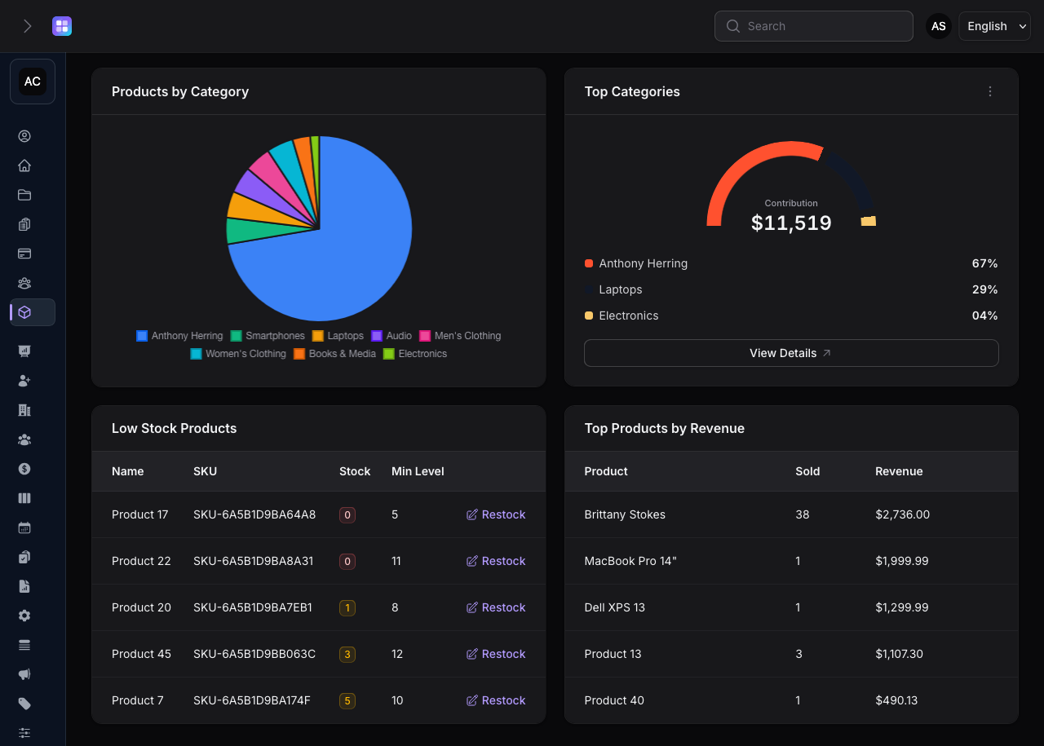
Task: Open the outlined user group sidebar icon
Action: (24, 283)
